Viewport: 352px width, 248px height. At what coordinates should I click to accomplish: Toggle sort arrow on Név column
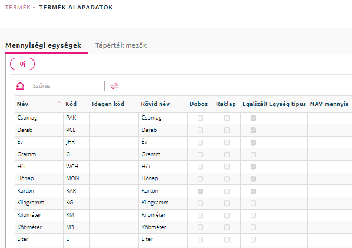point(58,102)
